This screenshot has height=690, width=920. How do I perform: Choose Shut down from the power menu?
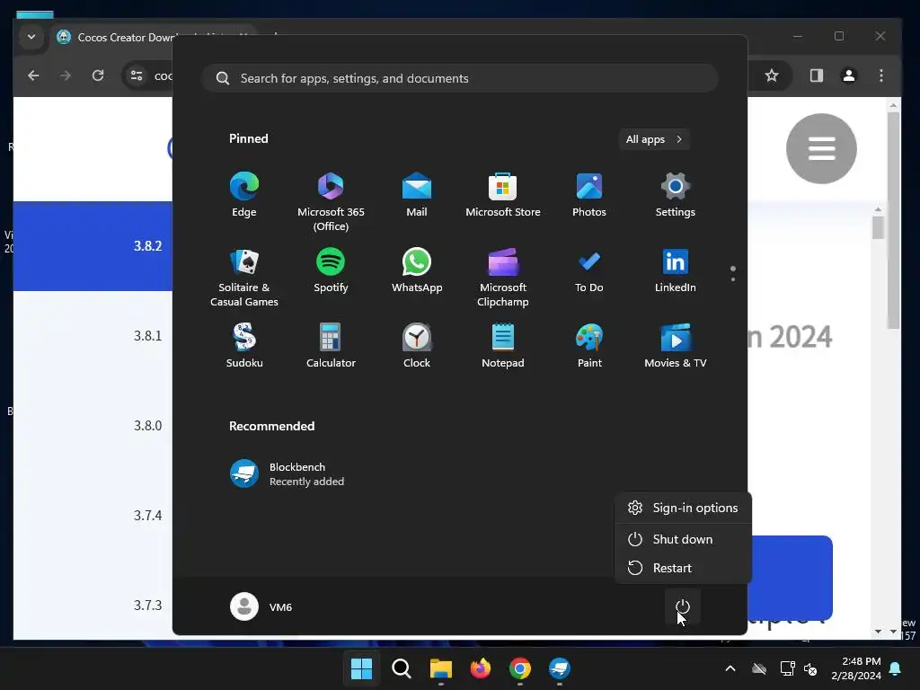683,539
